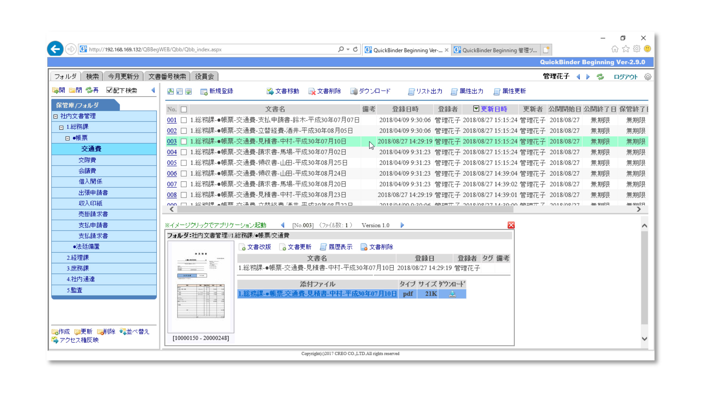Open browser favorites star icon
The image size is (705, 394).
tap(626, 49)
